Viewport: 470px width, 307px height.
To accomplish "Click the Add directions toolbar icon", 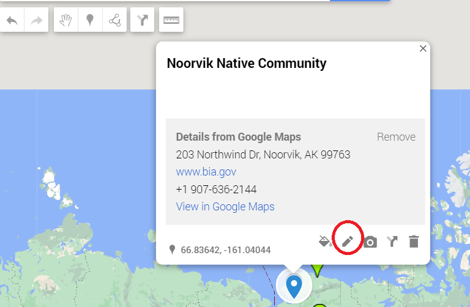I will (143, 20).
